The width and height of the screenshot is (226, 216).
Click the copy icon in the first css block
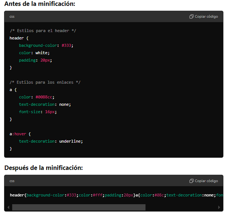[x=191, y=17]
